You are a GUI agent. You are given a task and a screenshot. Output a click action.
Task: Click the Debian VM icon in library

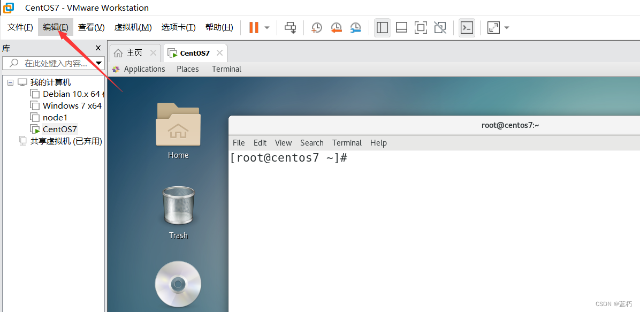[35, 94]
